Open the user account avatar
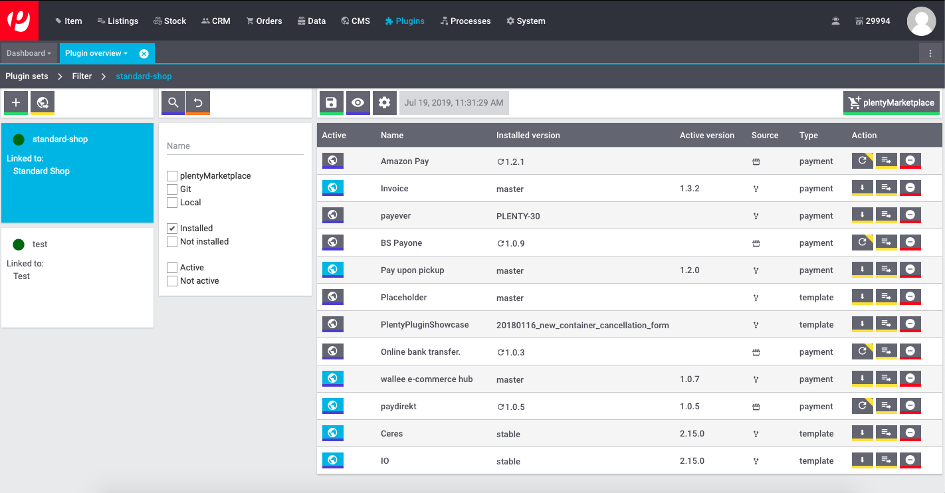This screenshot has width=945, height=493. pyautogui.click(x=921, y=21)
